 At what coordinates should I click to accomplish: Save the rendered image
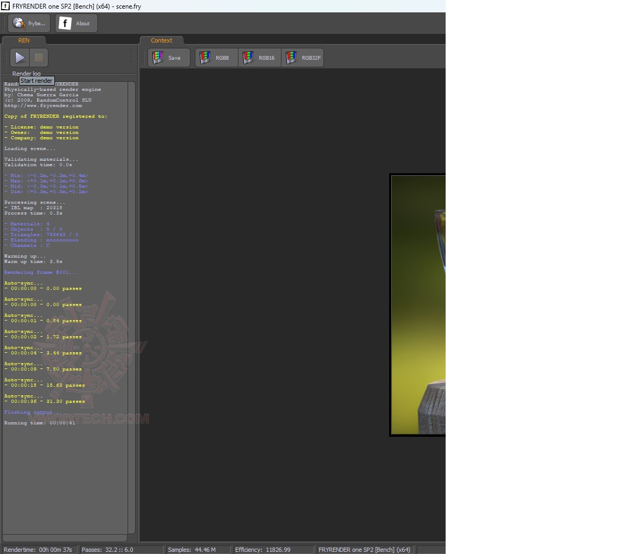(169, 58)
